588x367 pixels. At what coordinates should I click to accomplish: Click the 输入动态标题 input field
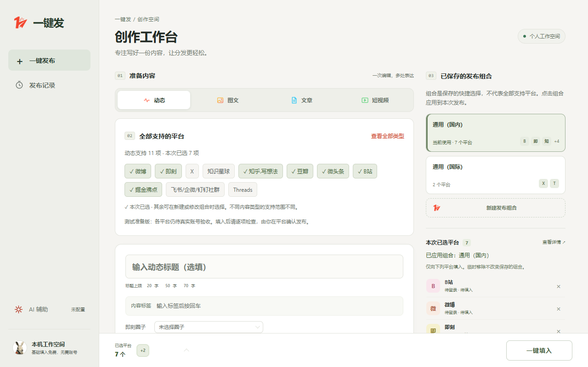264,267
